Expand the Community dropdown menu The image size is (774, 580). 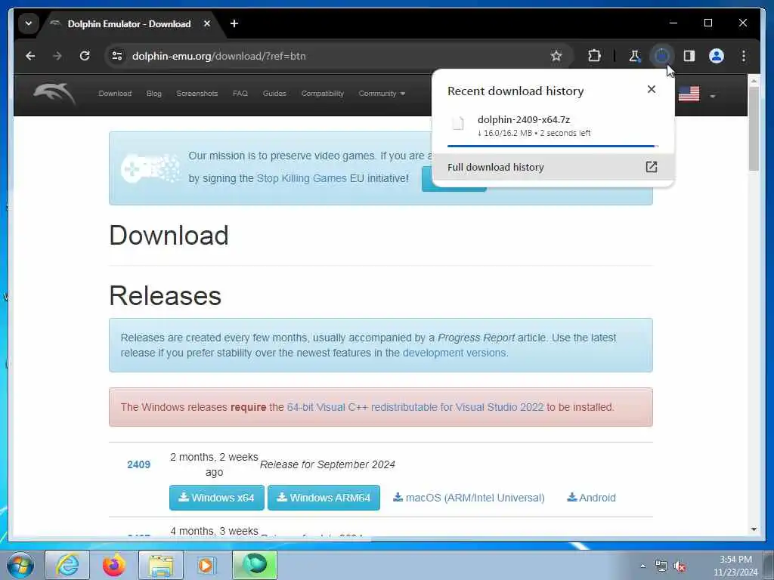[382, 93]
